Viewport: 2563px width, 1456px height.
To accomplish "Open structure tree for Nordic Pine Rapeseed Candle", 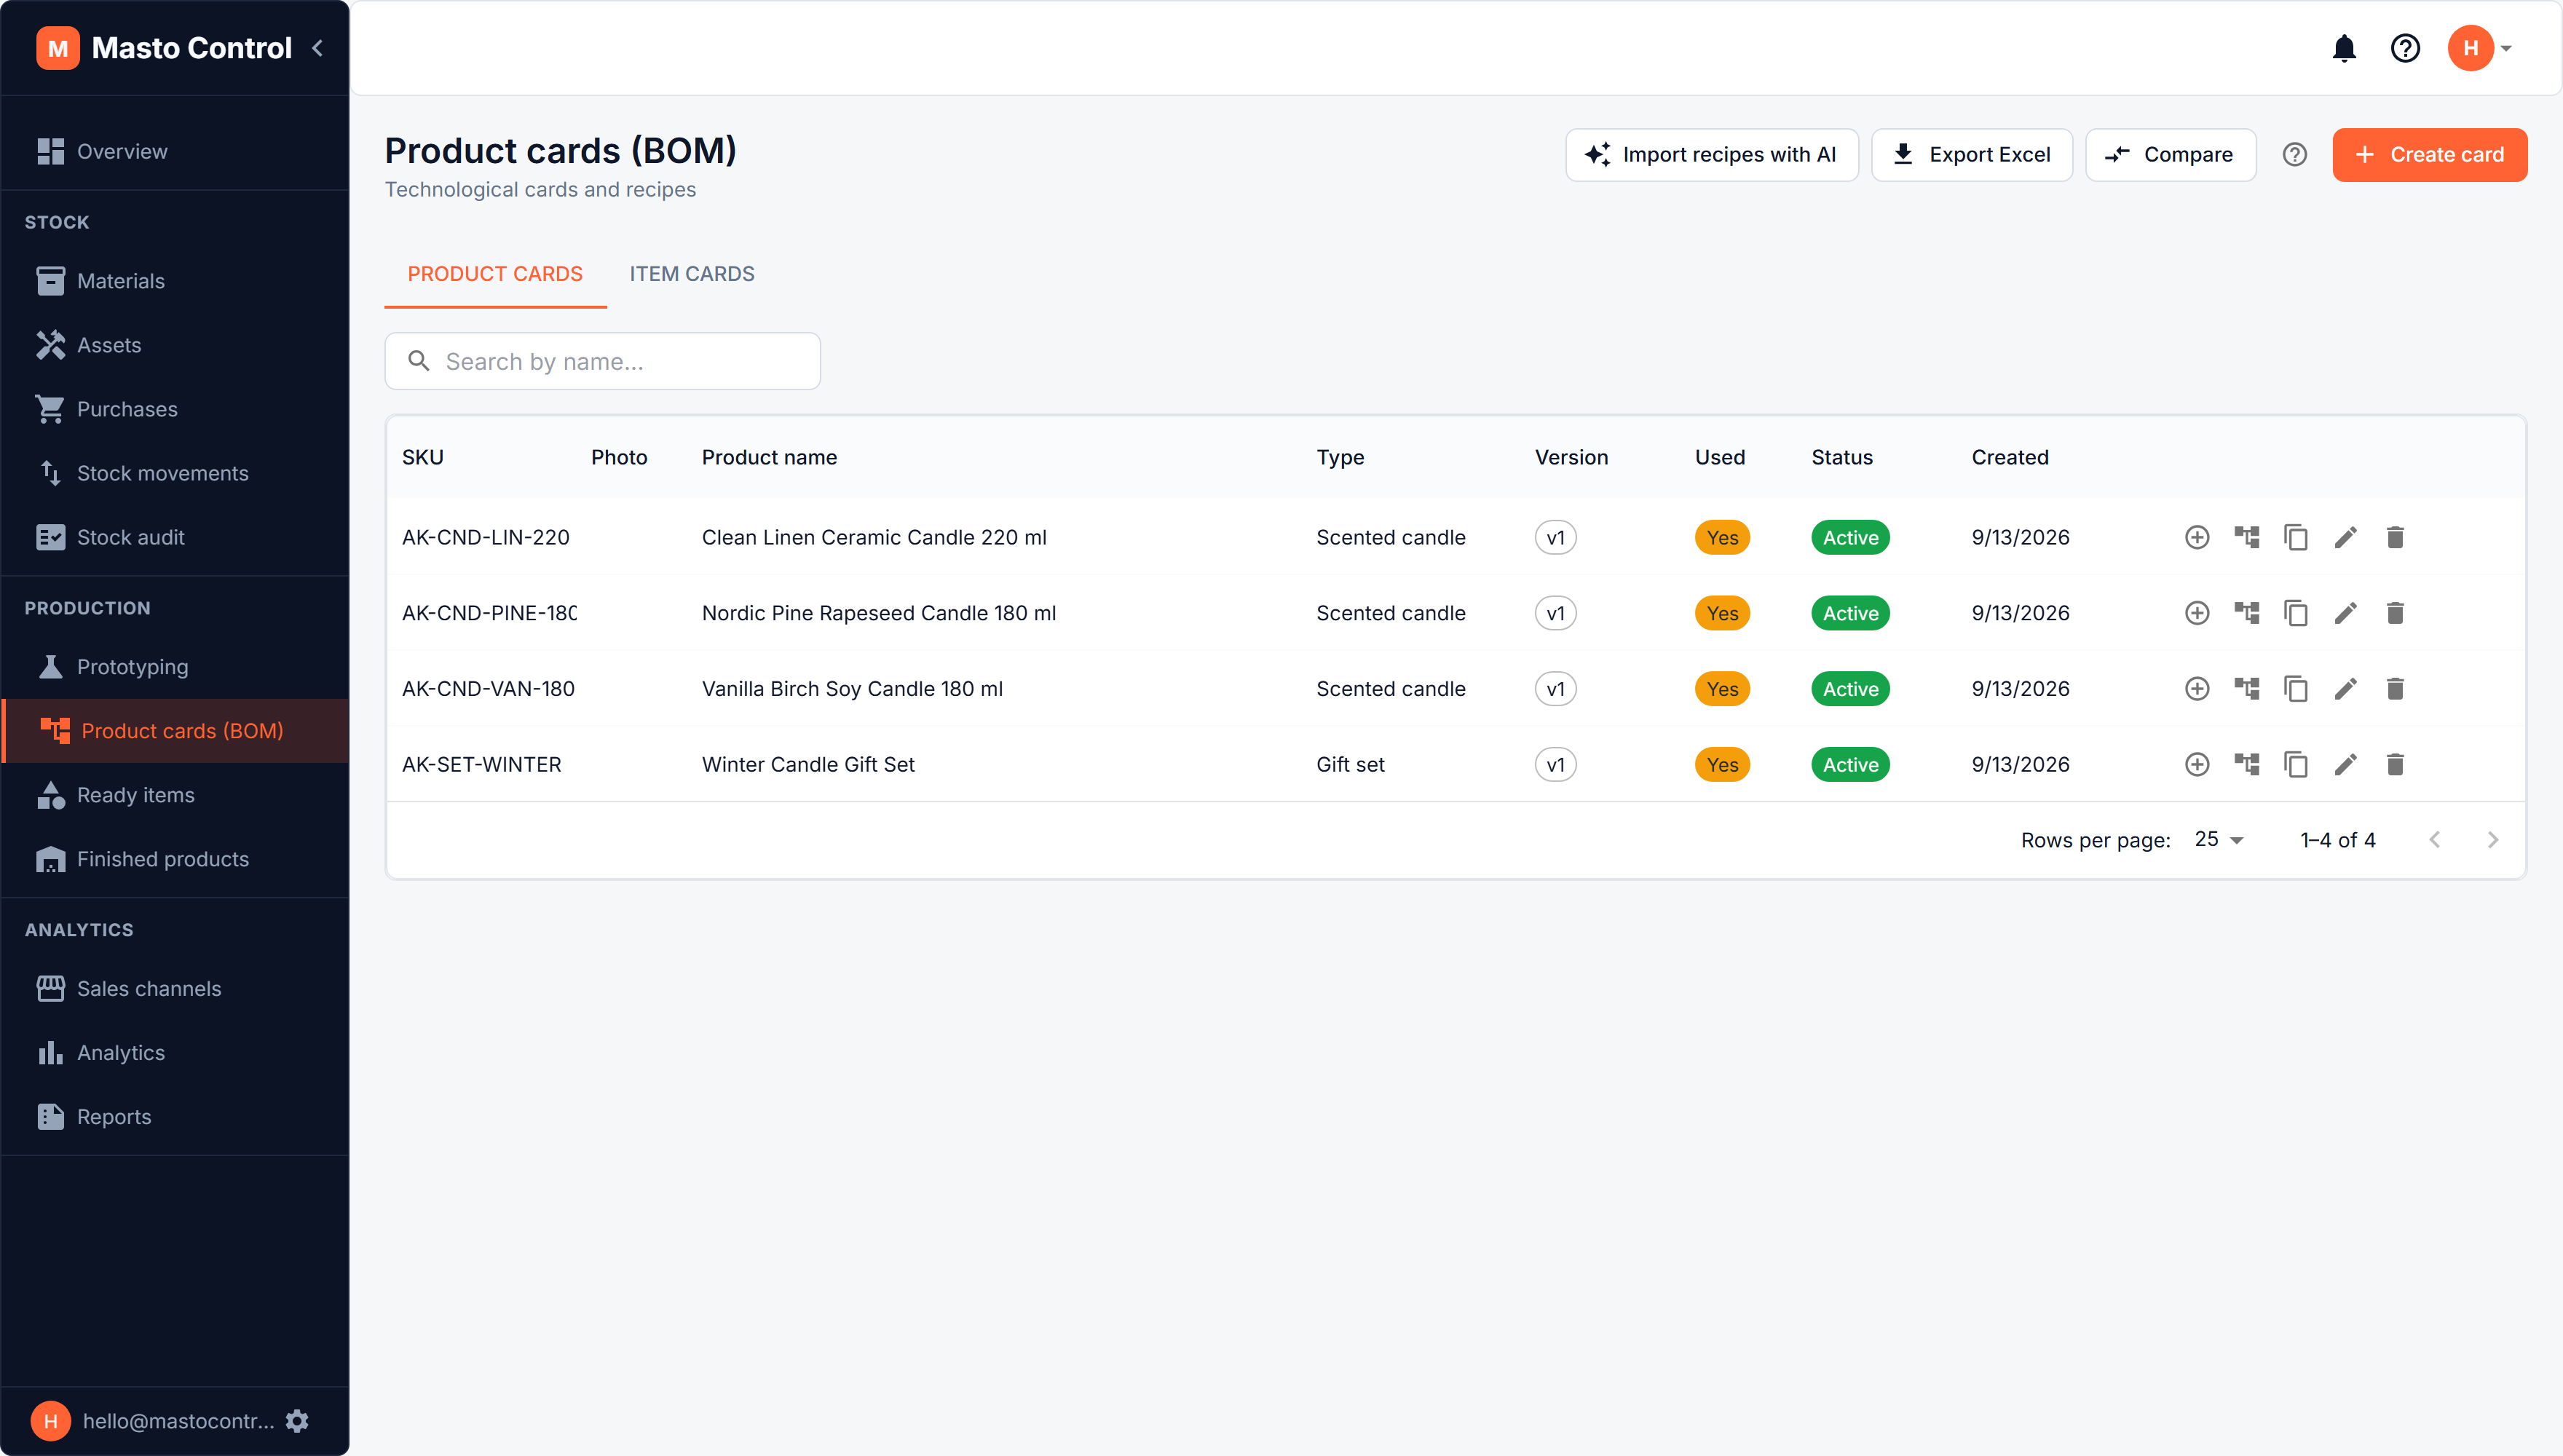I will (2247, 613).
